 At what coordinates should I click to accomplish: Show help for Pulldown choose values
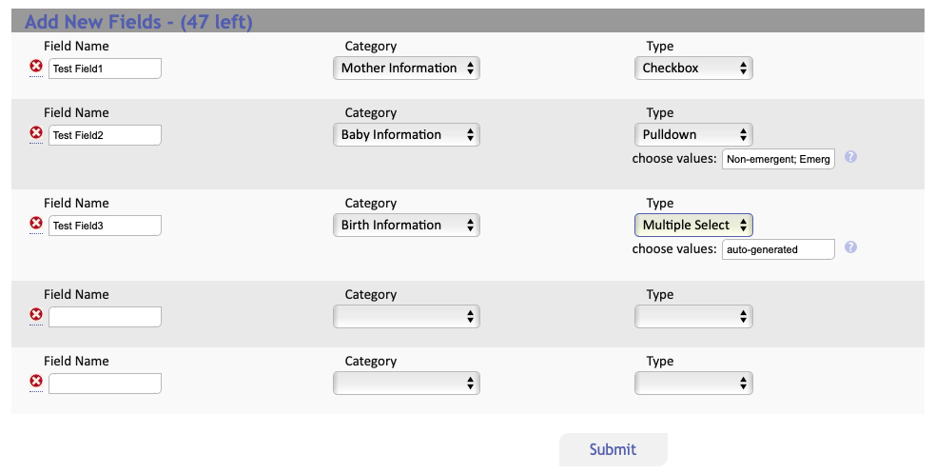click(x=851, y=157)
